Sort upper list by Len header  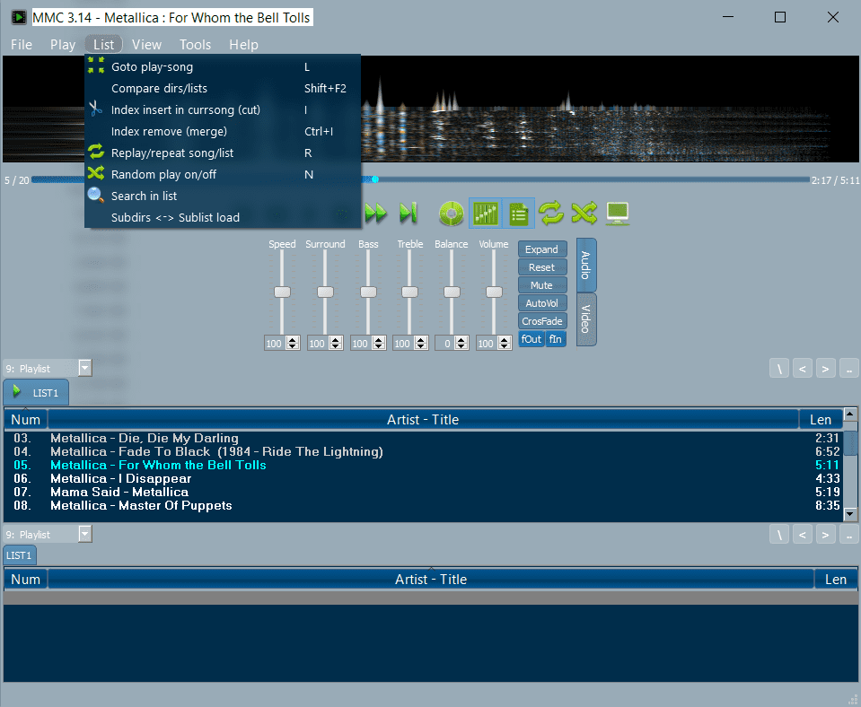(x=821, y=420)
